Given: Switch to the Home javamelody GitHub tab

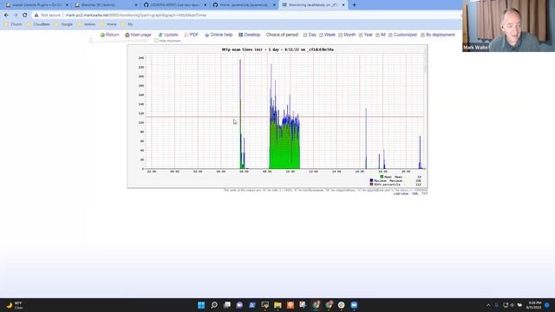Looking at the screenshot, I should point(245,5).
